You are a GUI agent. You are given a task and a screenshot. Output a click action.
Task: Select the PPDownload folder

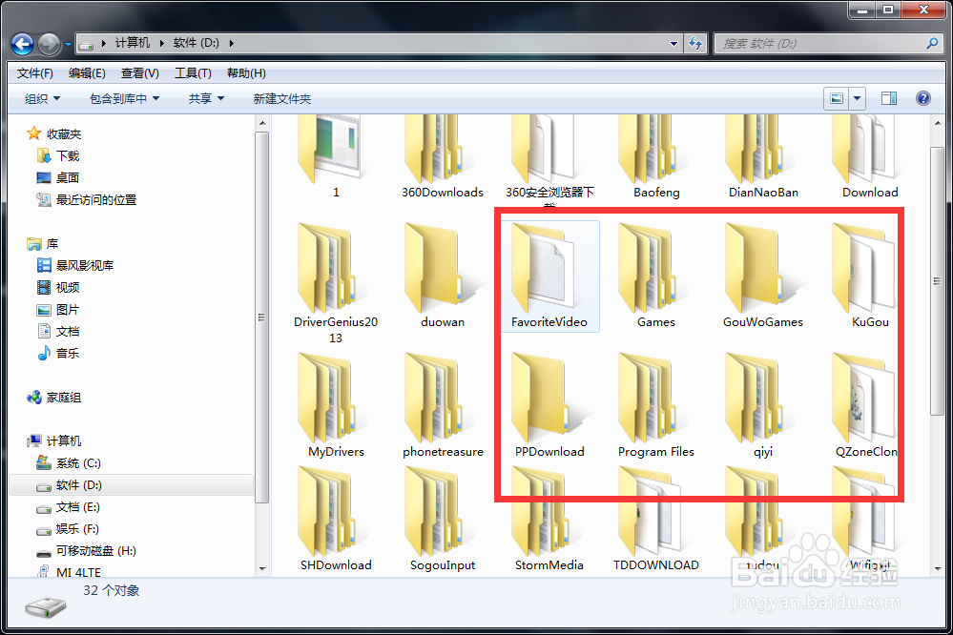coord(549,406)
